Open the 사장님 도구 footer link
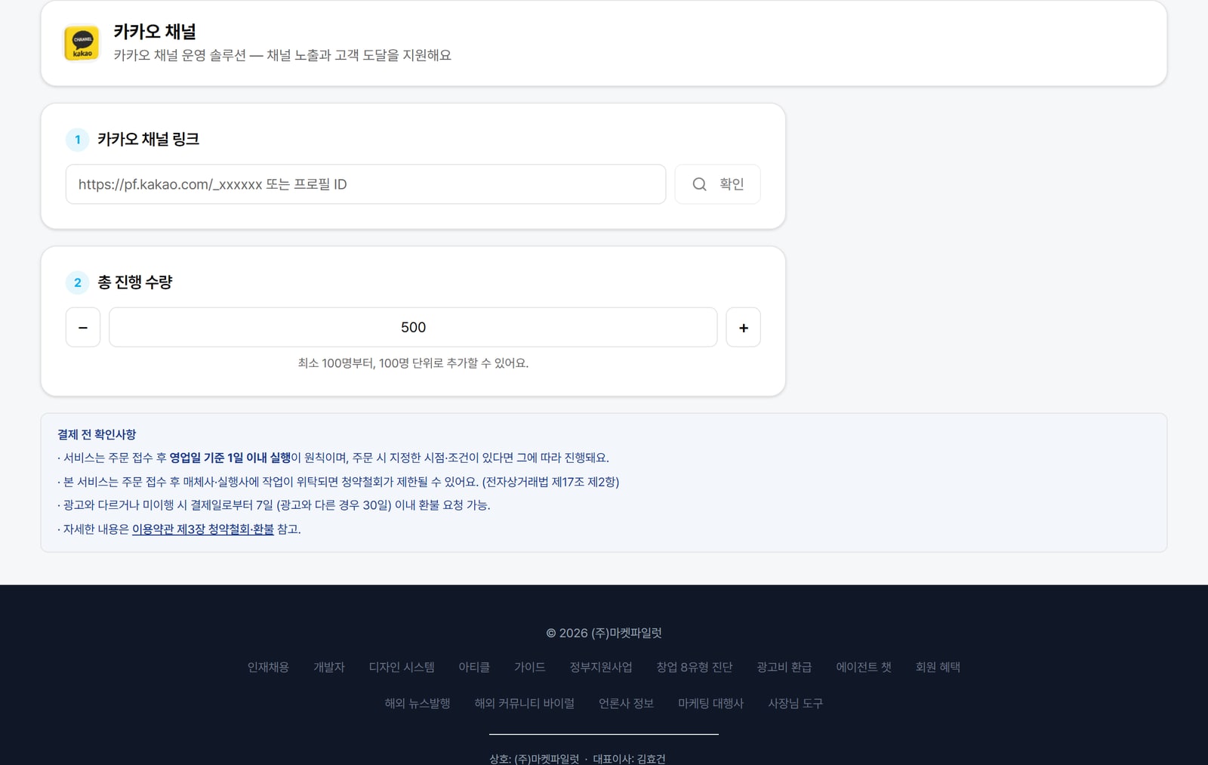The image size is (1208, 765). tap(796, 703)
